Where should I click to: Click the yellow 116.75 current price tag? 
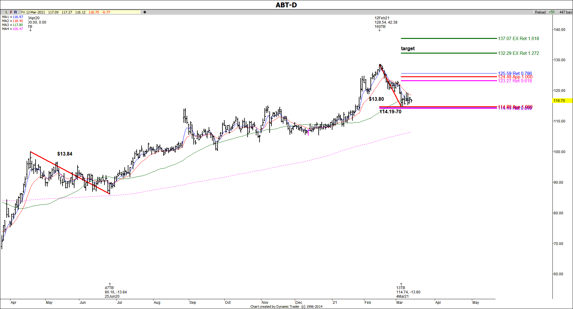click(x=562, y=101)
